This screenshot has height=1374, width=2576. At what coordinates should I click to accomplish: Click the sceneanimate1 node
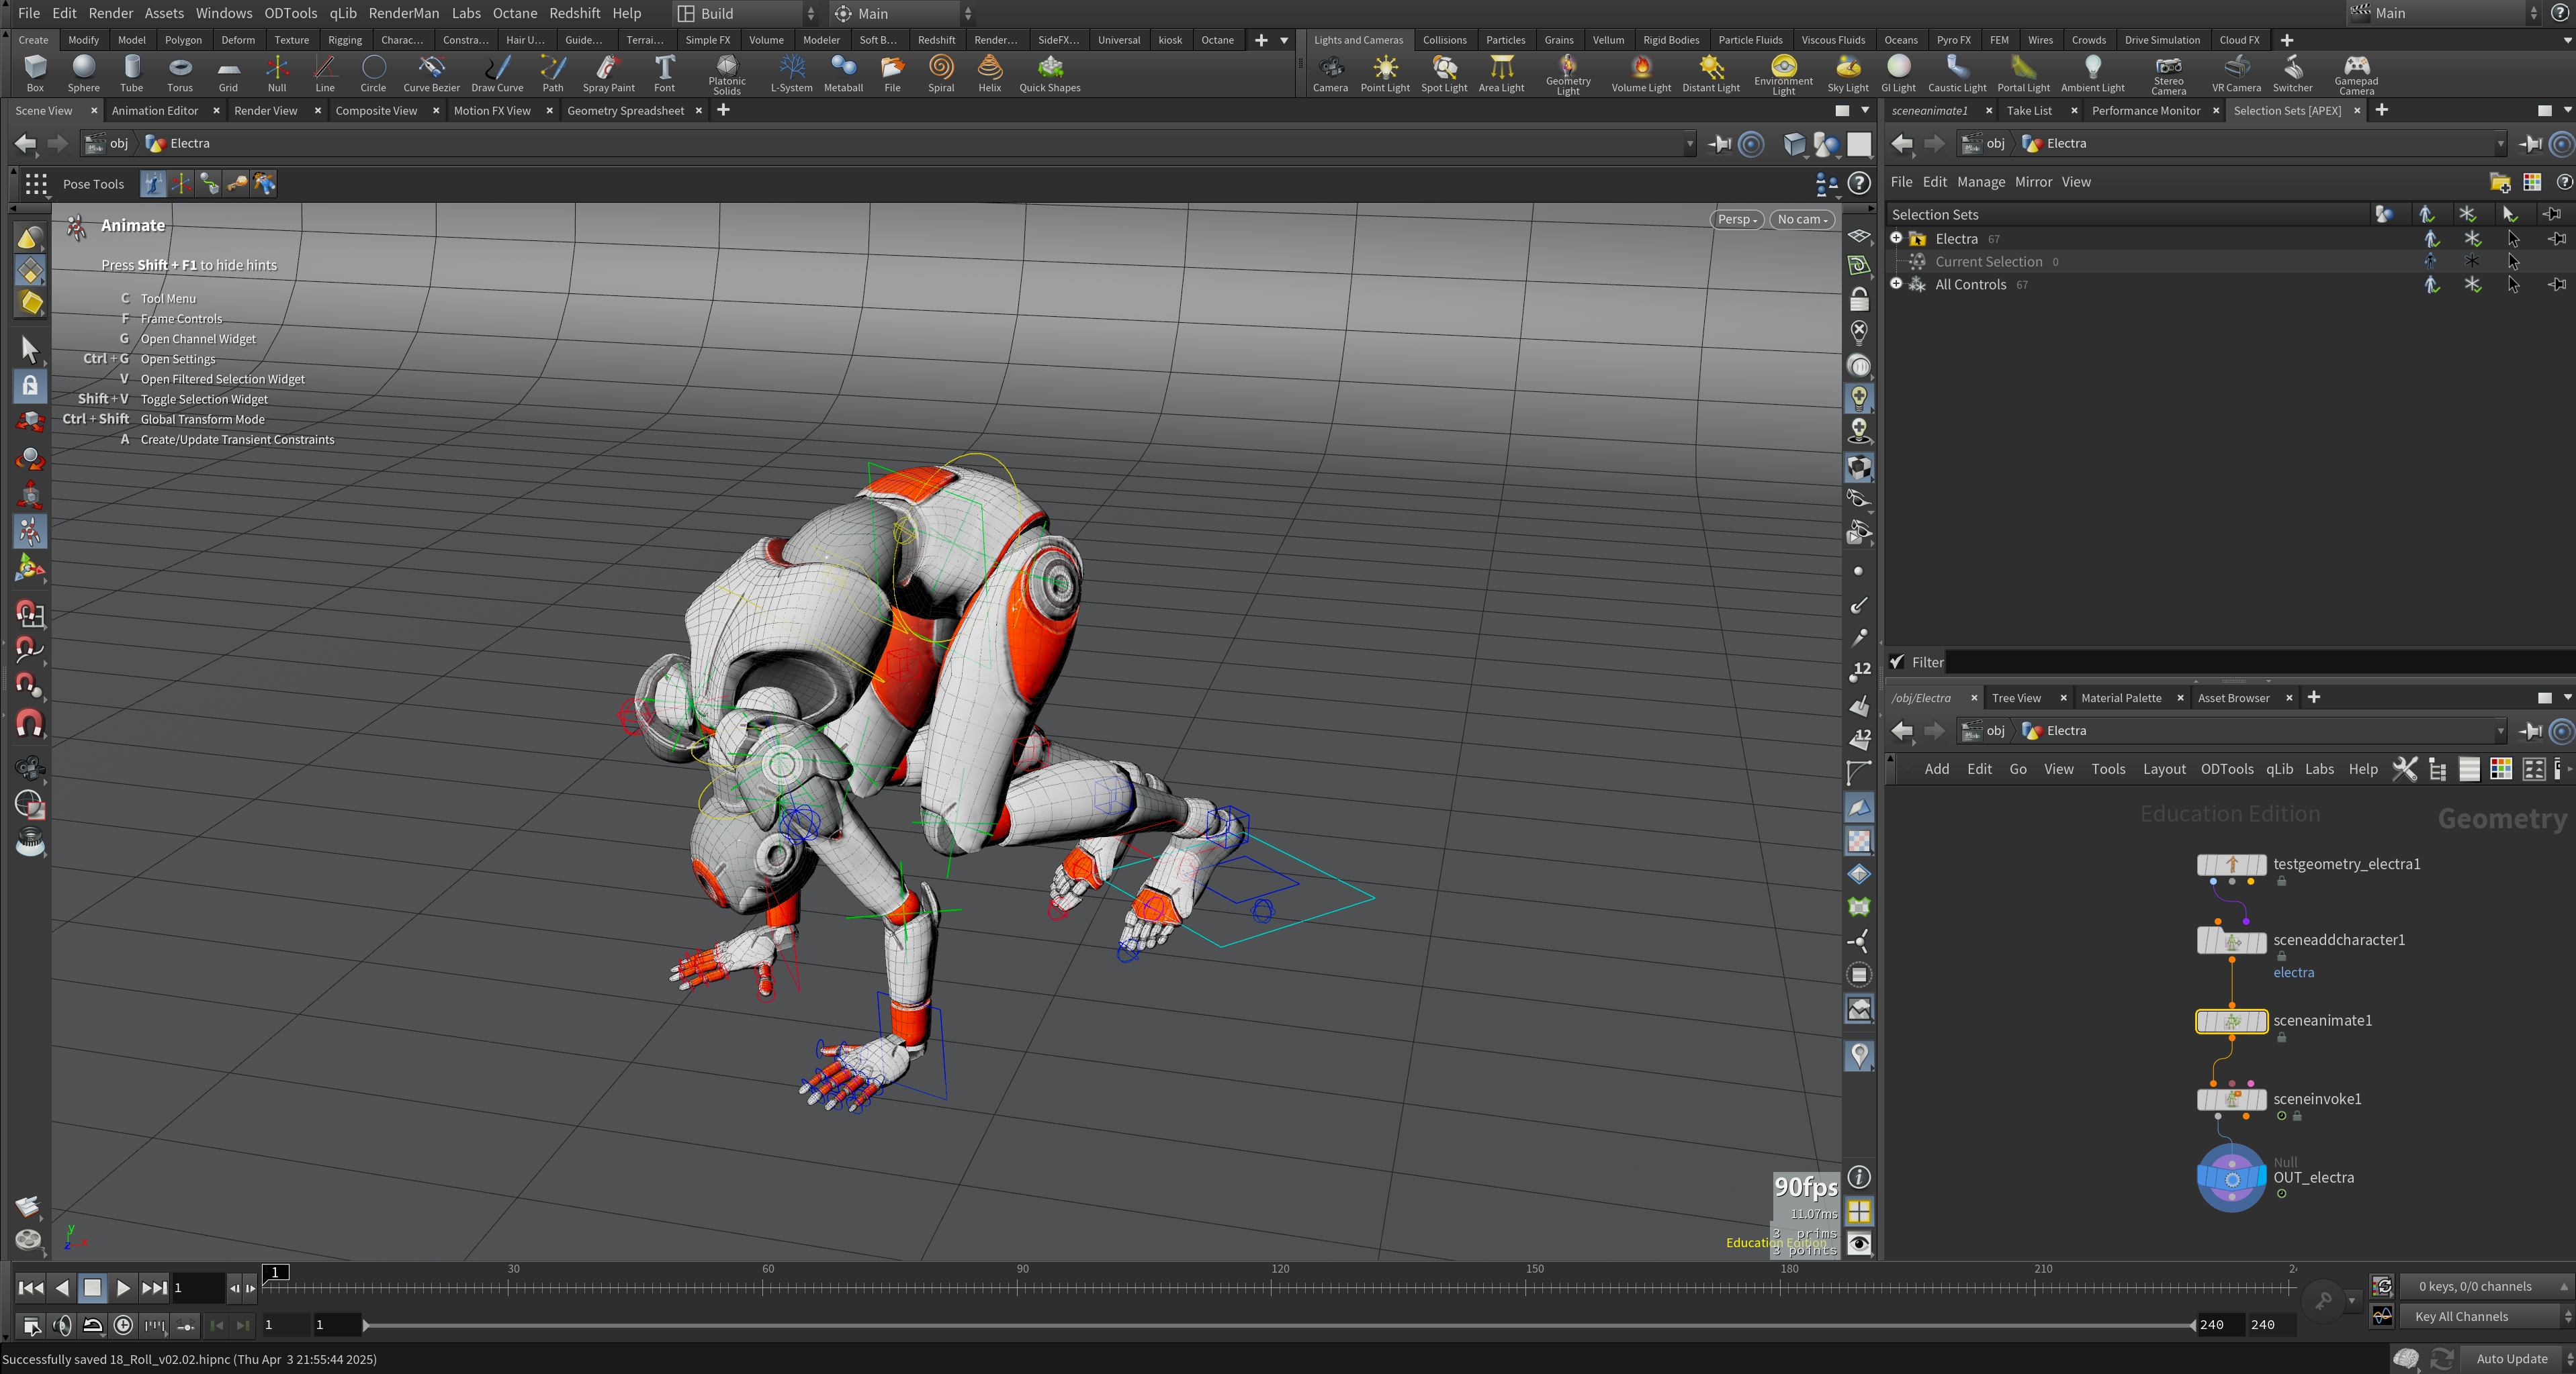[x=2231, y=1021]
